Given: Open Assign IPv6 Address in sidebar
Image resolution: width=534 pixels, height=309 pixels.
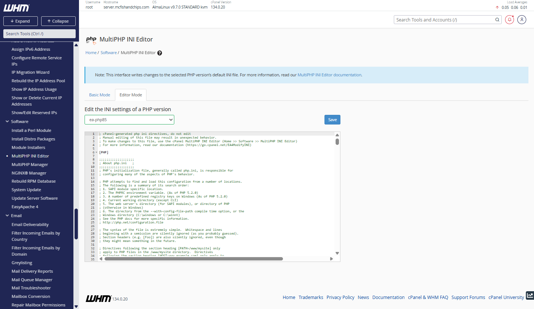Looking at the screenshot, I should [31, 49].
